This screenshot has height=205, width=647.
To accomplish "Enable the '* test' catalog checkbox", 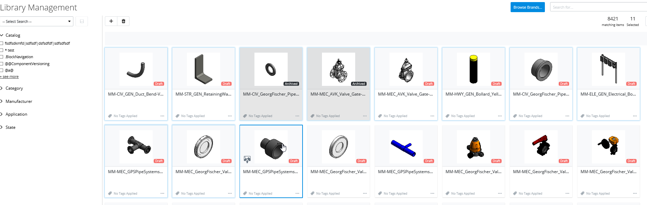I will (x=2, y=50).
